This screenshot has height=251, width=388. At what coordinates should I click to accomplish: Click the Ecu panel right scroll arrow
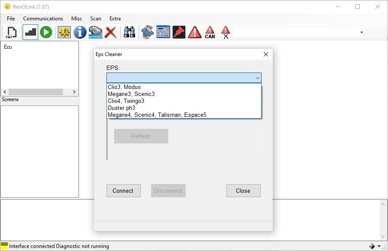pyautogui.click(x=74, y=92)
